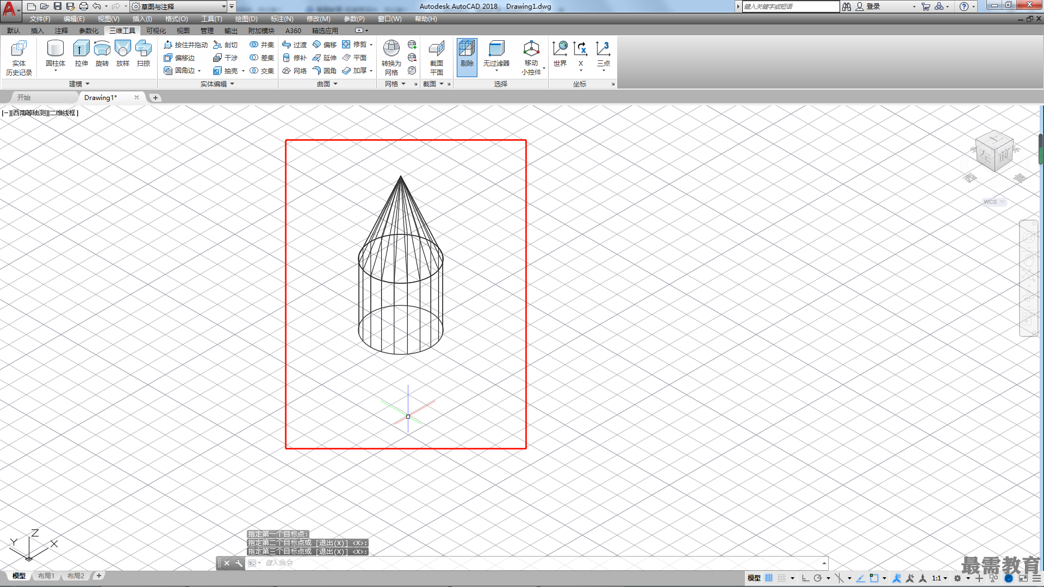Click the Undo arrow icon

(97, 7)
